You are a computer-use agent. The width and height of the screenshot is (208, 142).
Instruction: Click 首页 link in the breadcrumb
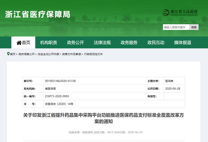12,54
